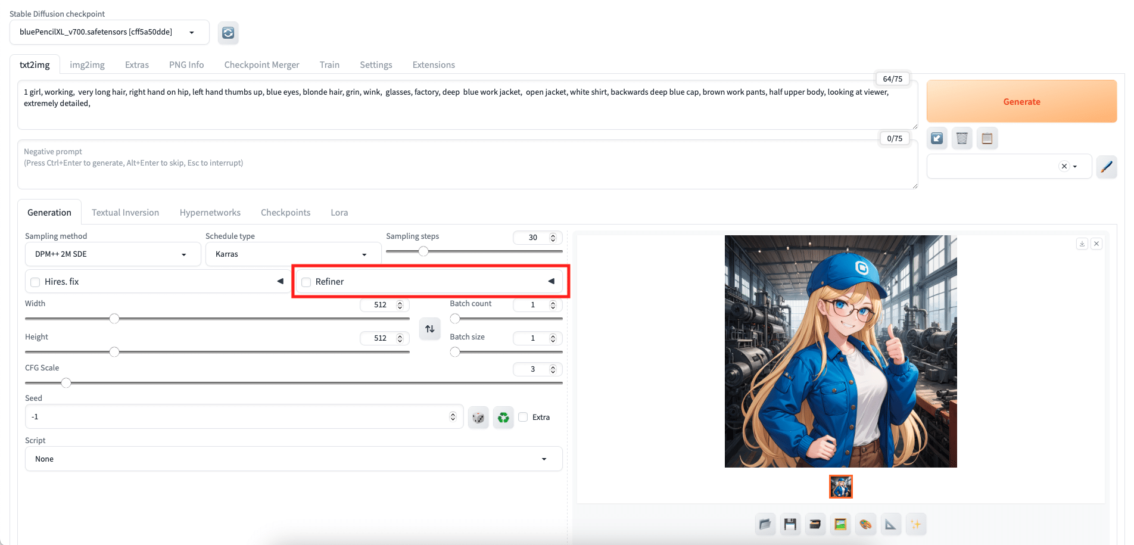Click the CFG Scale slider handle
The image size is (1134, 545).
click(x=66, y=383)
